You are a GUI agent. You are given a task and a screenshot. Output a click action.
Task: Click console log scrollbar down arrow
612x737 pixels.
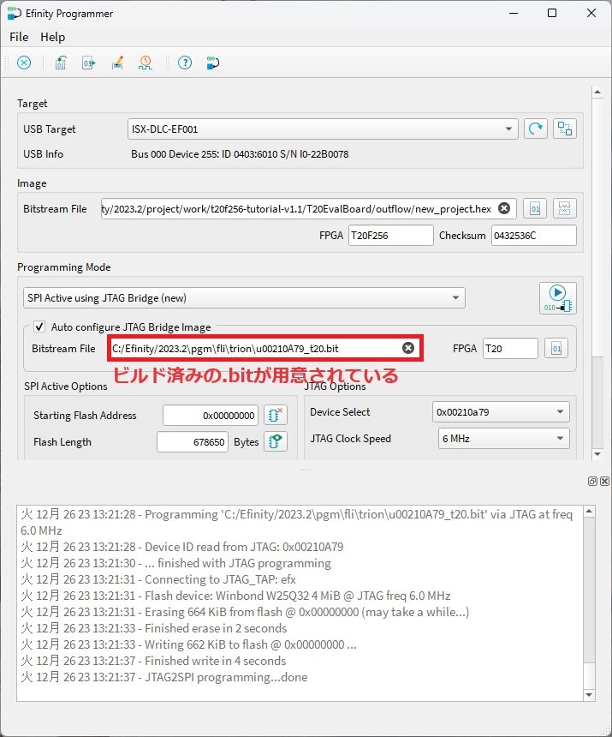click(589, 695)
